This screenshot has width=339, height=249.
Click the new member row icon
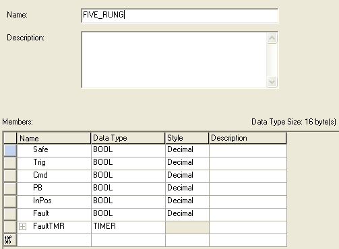click(x=10, y=240)
